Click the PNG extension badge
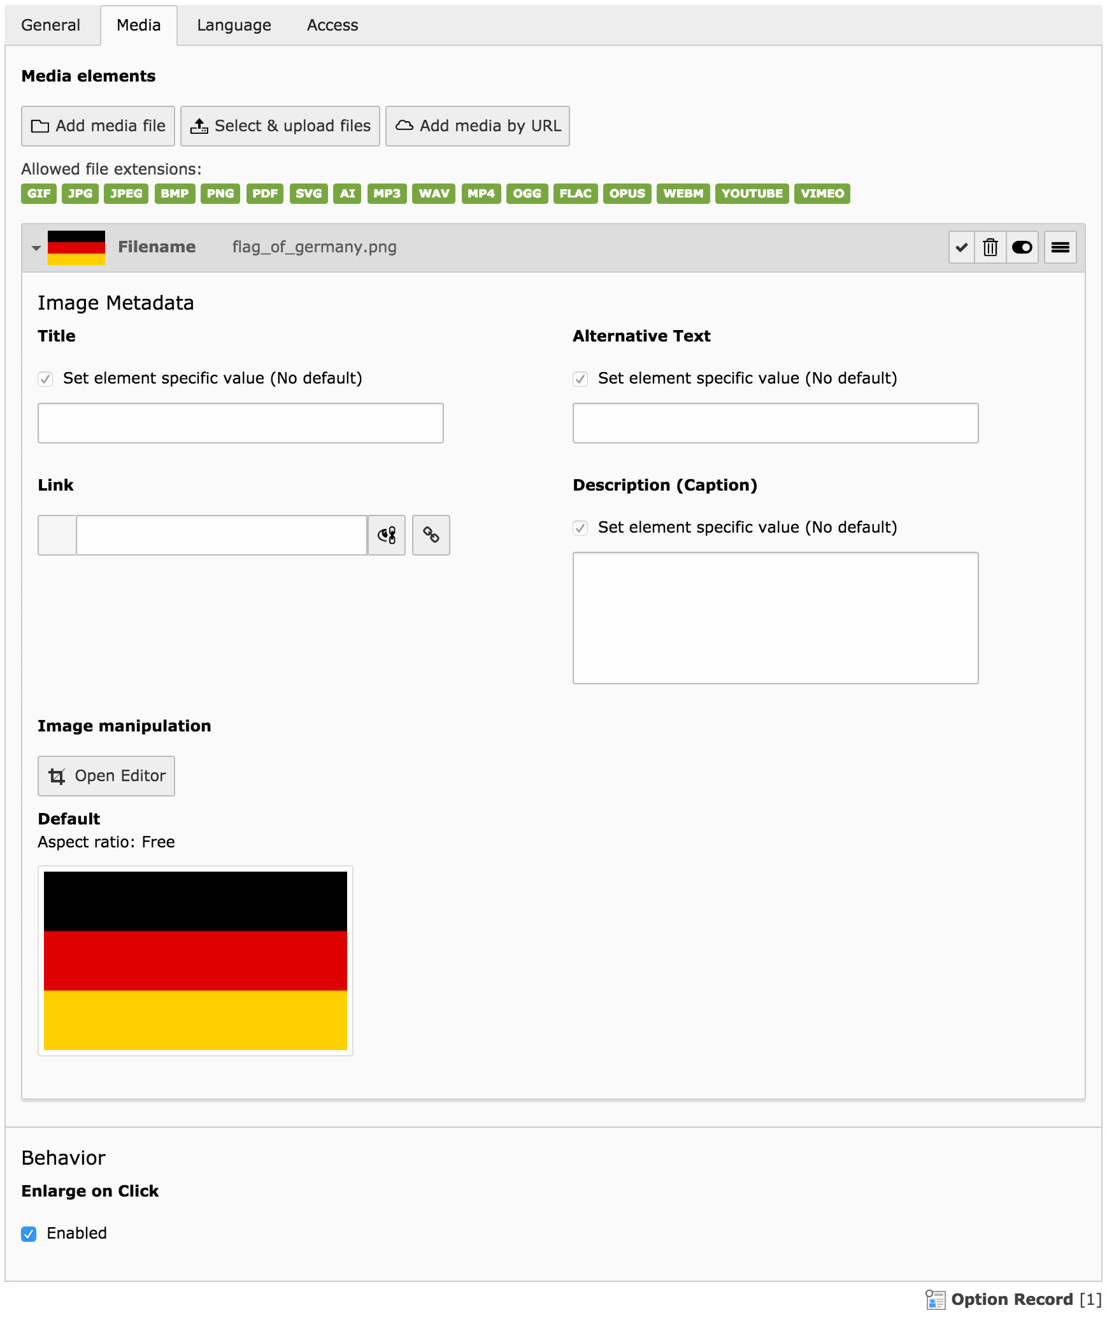The height and width of the screenshot is (1317, 1107). click(220, 194)
